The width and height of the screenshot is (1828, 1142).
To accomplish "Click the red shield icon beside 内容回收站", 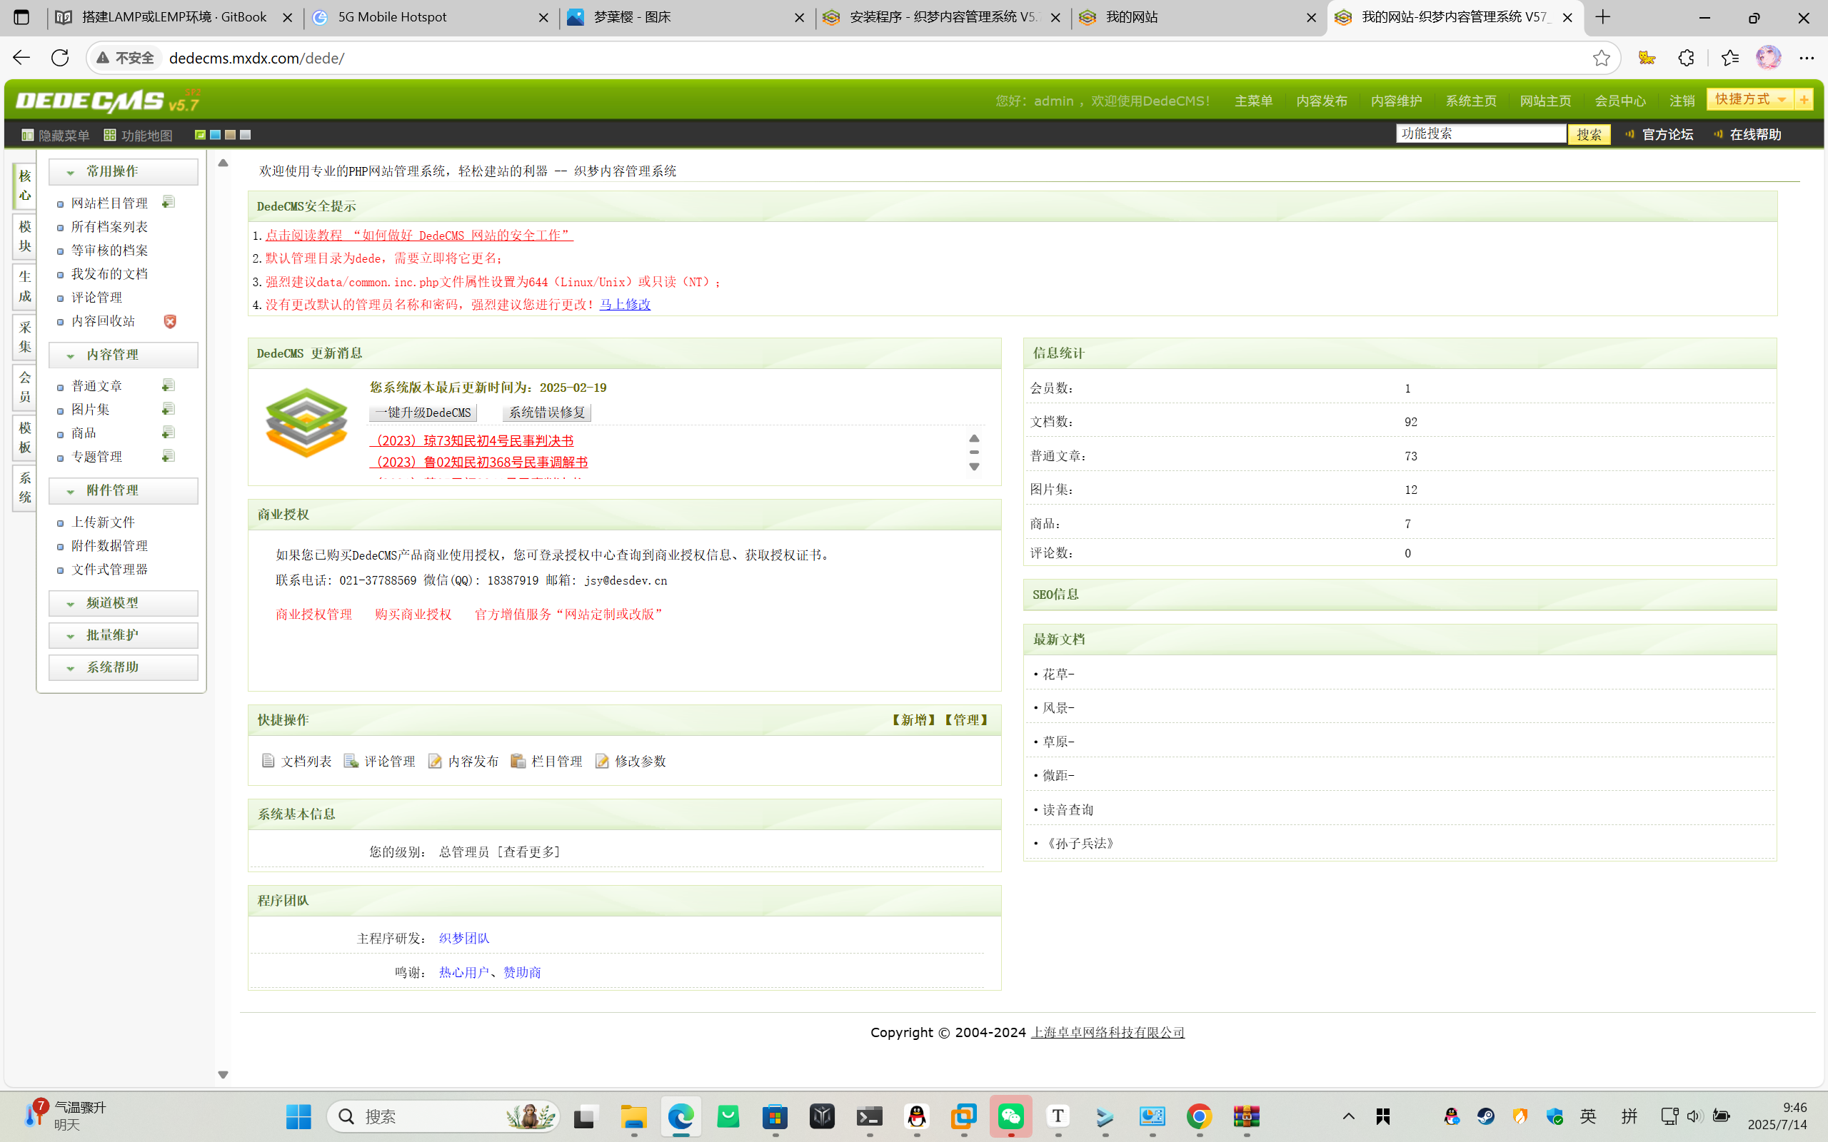I will 170,321.
